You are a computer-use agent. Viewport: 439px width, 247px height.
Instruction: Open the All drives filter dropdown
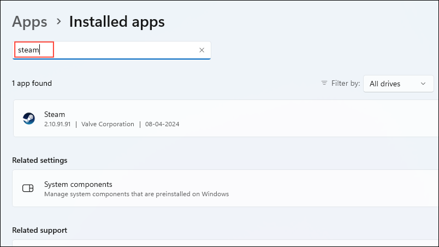coord(398,84)
